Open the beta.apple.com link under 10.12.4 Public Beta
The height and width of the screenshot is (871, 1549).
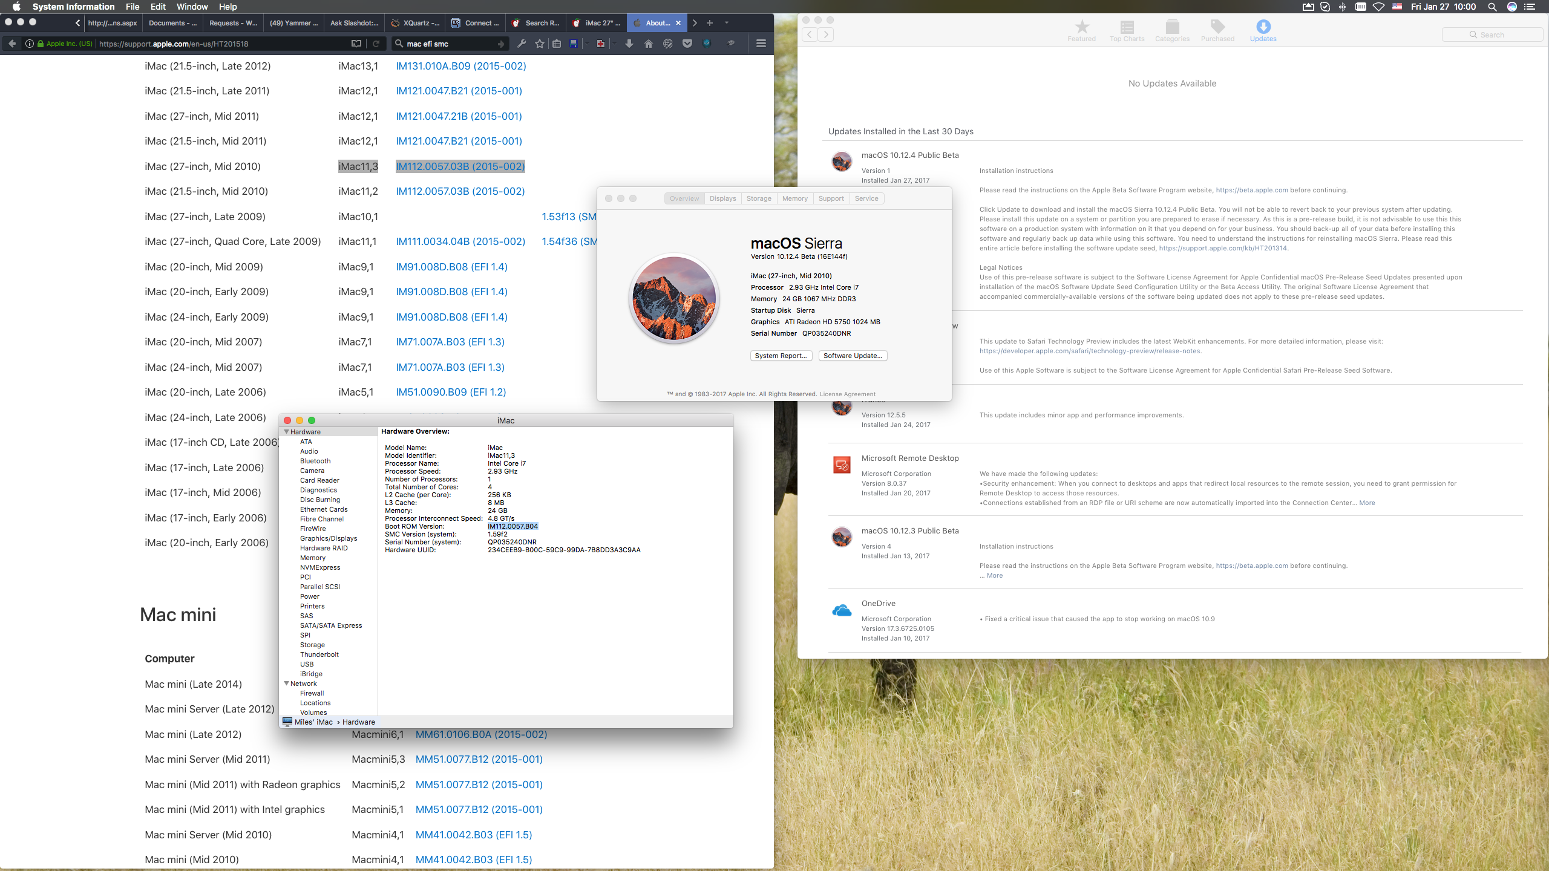tap(1252, 190)
